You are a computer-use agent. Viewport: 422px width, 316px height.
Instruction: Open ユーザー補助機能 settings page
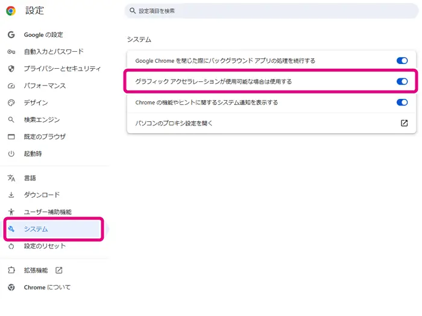tap(48, 212)
